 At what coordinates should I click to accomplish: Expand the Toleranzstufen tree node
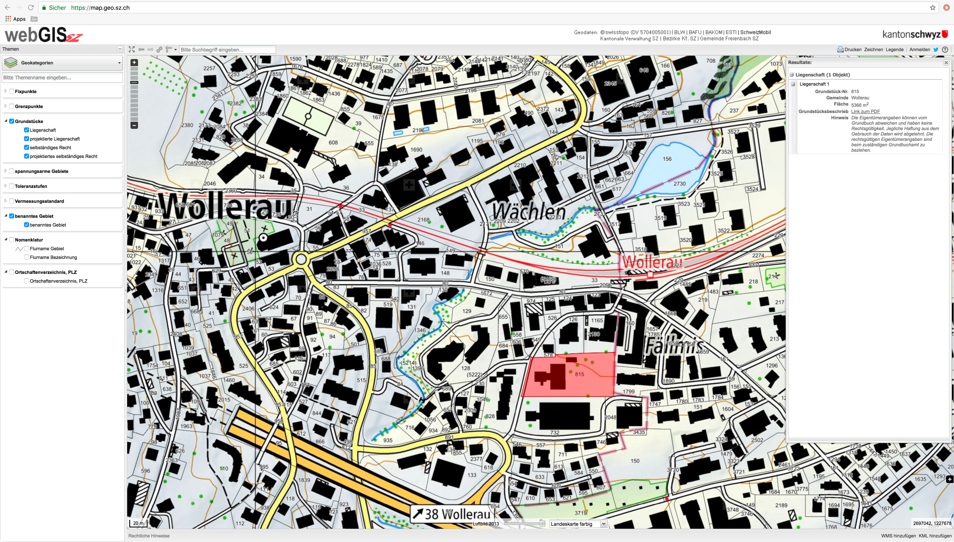(5, 186)
